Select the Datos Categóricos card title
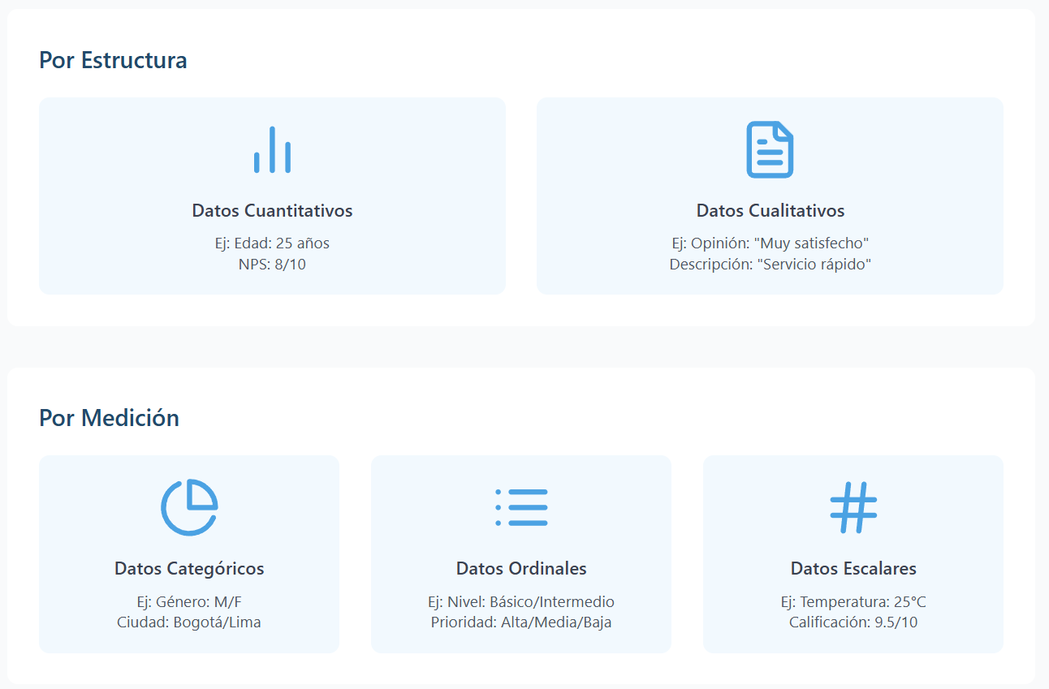1049x689 pixels. click(189, 569)
